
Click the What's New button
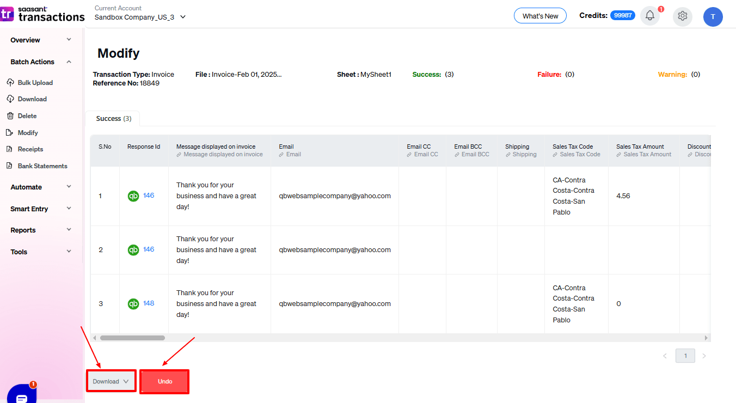[x=540, y=16]
